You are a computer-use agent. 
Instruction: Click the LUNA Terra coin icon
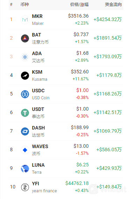[x=25, y=169]
